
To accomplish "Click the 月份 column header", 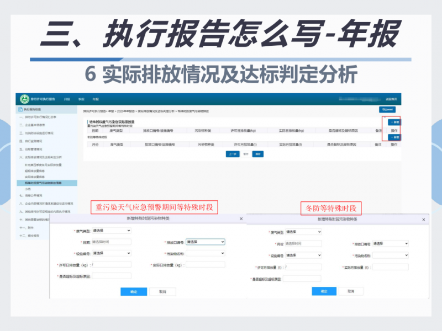I will pyautogui.click(x=95, y=145).
